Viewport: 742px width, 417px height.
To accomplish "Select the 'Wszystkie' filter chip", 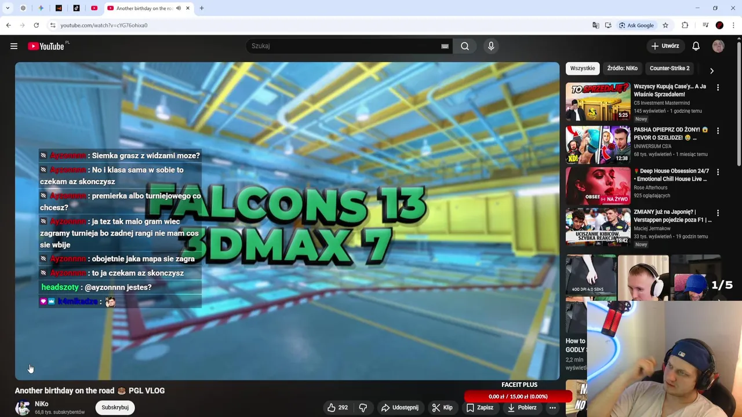I will [x=583, y=68].
